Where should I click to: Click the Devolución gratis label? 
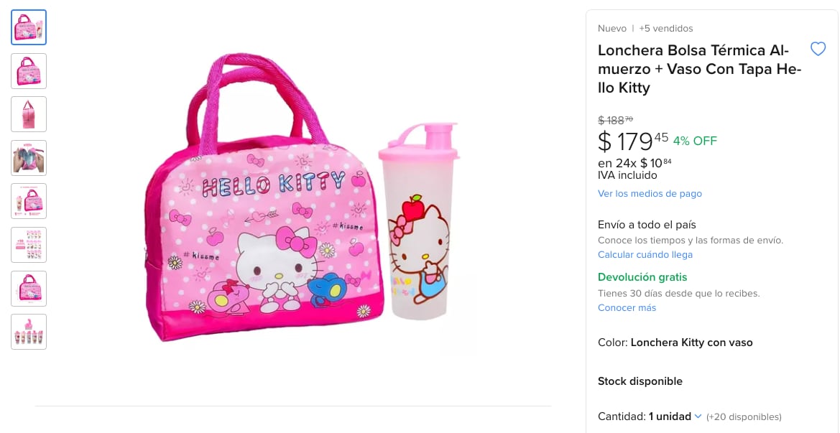(x=642, y=277)
